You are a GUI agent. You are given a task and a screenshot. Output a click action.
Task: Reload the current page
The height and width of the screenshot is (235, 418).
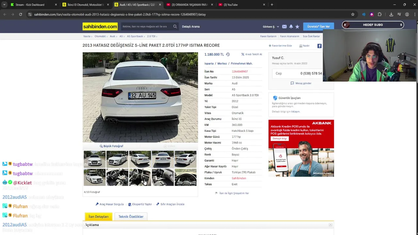(x=21, y=14)
